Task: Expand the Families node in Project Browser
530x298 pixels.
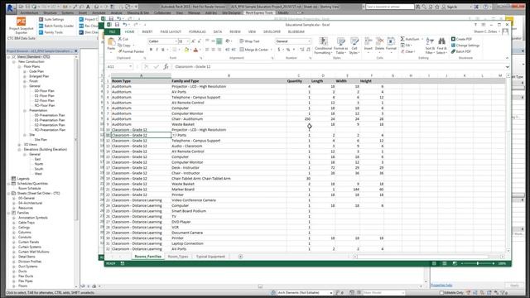Action: pos(9,213)
